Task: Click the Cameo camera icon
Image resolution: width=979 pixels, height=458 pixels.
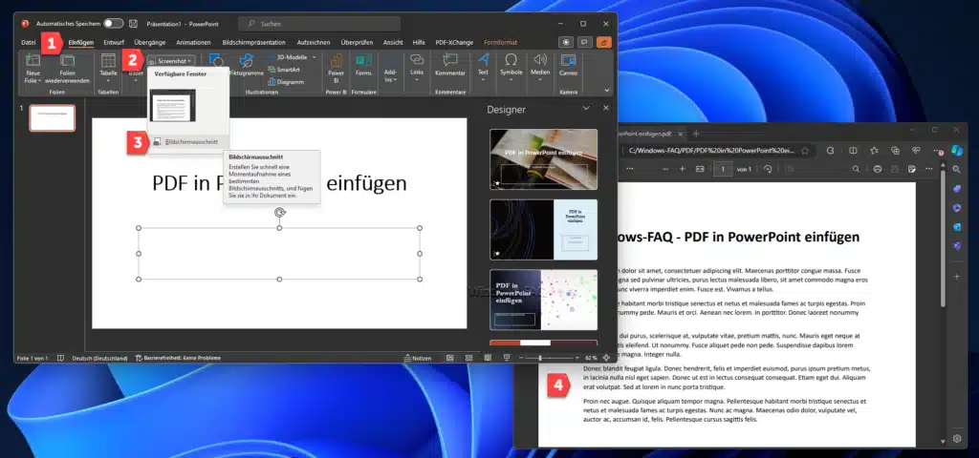Action: (568, 60)
